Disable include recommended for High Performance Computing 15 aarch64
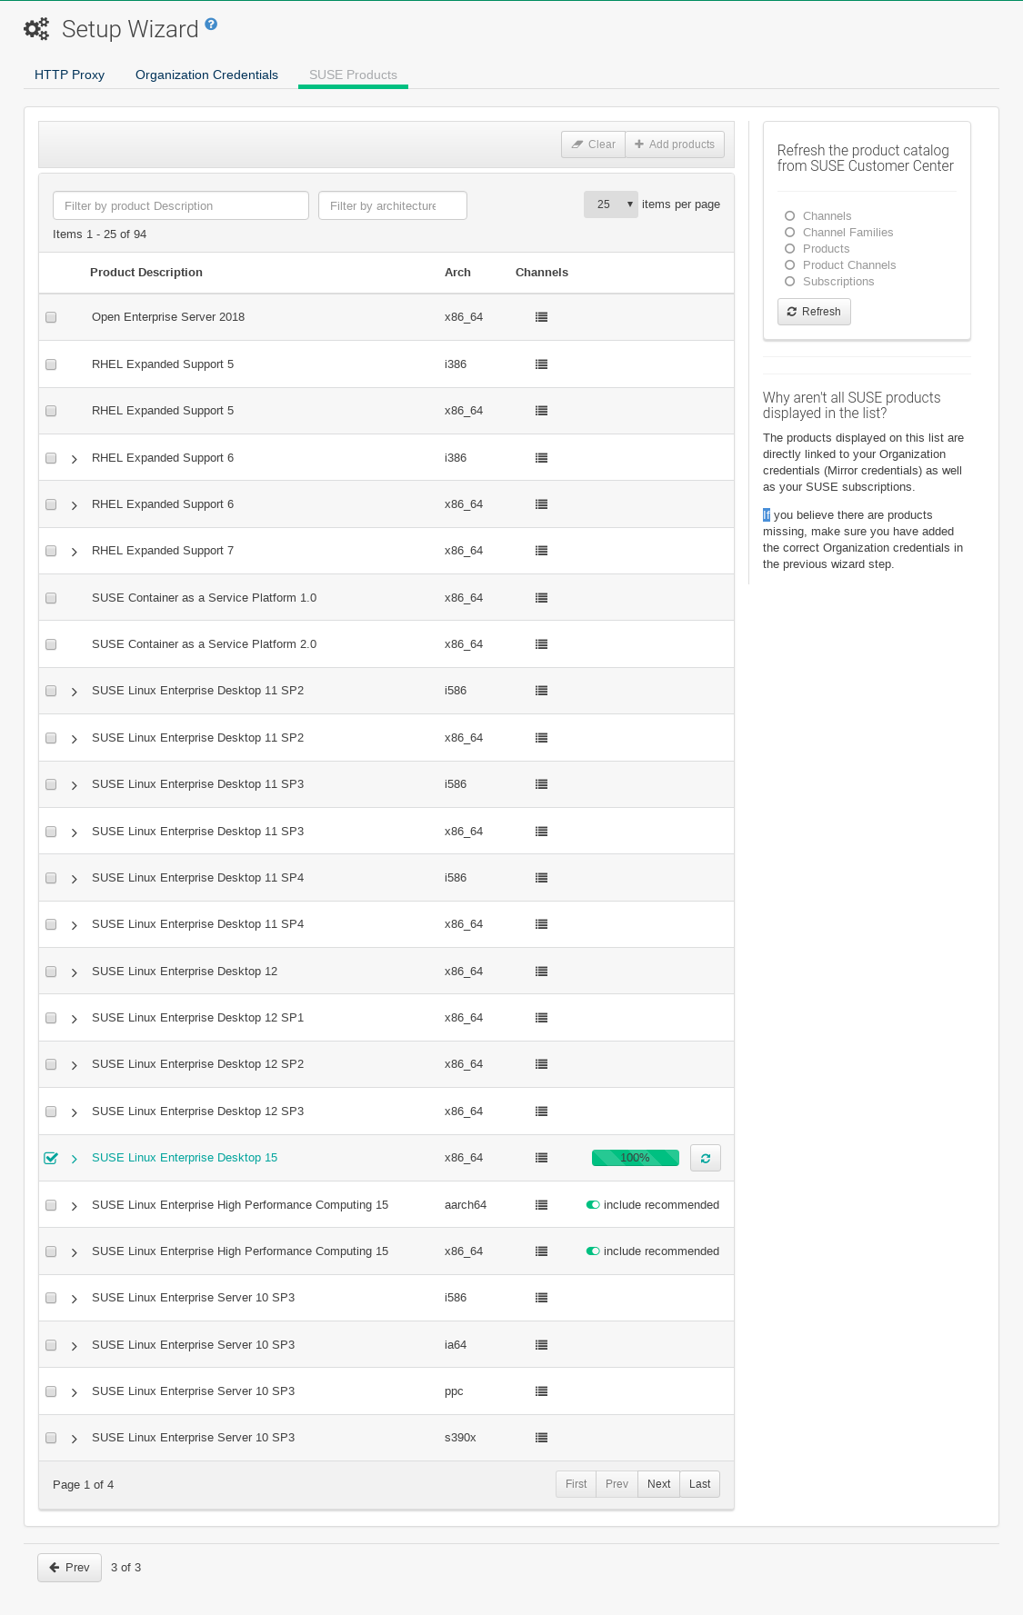The height and width of the screenshot is (1615, 1023). tap(594, 1204)
